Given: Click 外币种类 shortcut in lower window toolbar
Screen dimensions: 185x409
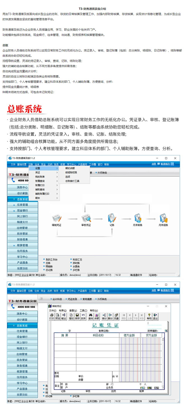Looking at the screenshot, I should (x=102, y=299).
